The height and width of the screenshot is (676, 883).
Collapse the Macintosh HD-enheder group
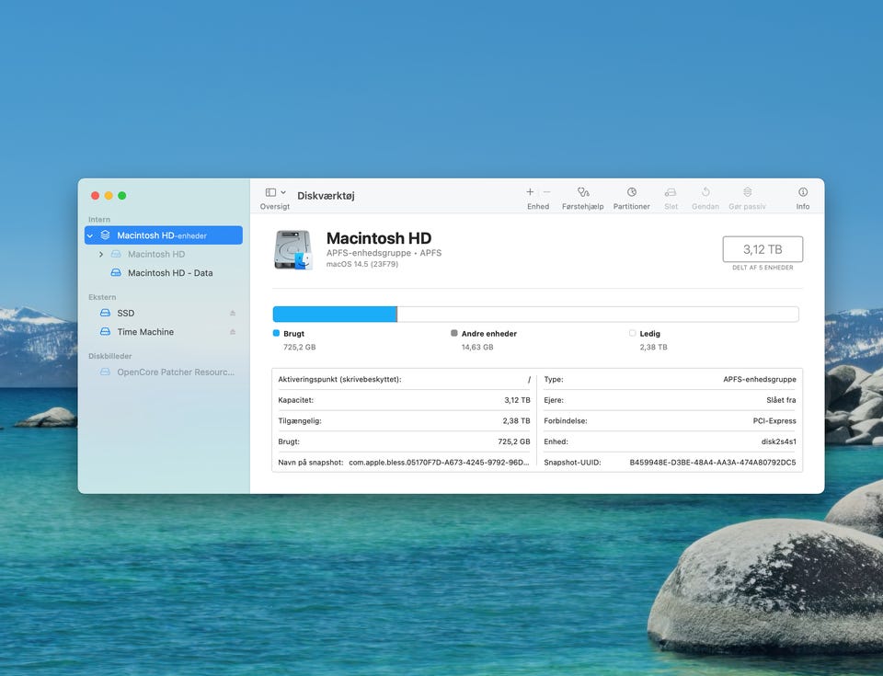pos(90,236)
